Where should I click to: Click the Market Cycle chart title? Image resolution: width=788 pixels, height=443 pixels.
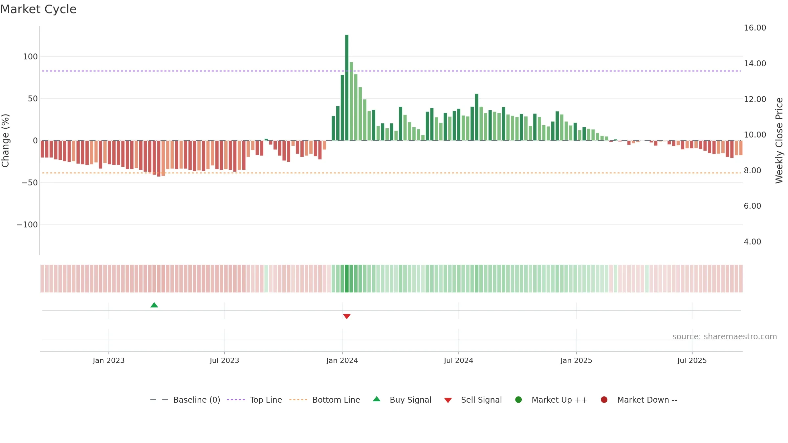coord(38,9)
